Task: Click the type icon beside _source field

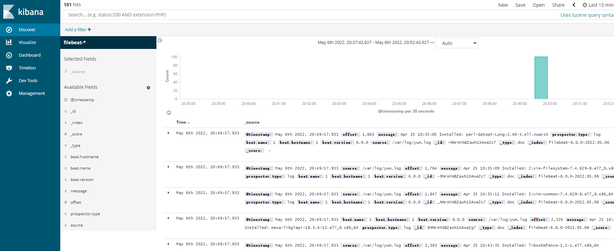Action: point(66,72)
